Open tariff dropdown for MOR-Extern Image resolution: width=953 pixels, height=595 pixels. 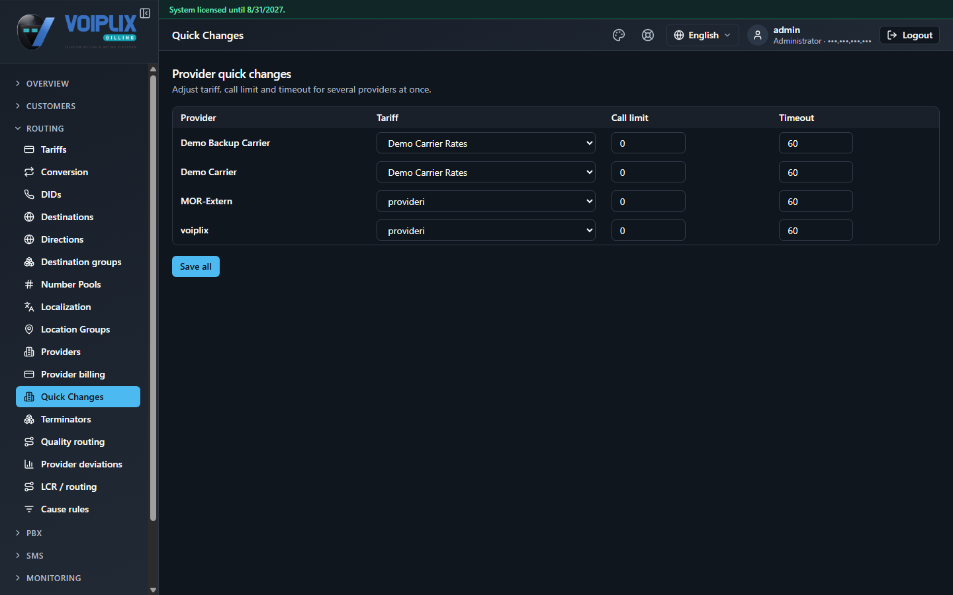click(486, 201)
